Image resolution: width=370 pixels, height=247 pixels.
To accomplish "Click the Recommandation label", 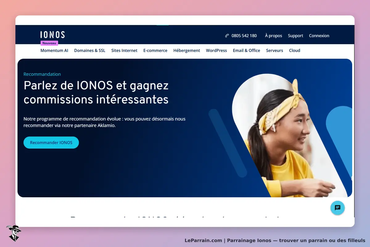I will (x=42, y=74).
